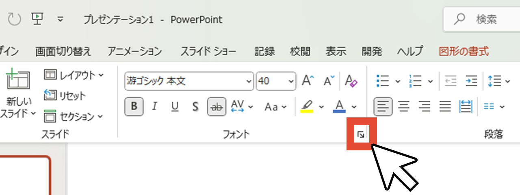Start slideshow from beginning icon
520x195 pixels.
tap(37, 18)
